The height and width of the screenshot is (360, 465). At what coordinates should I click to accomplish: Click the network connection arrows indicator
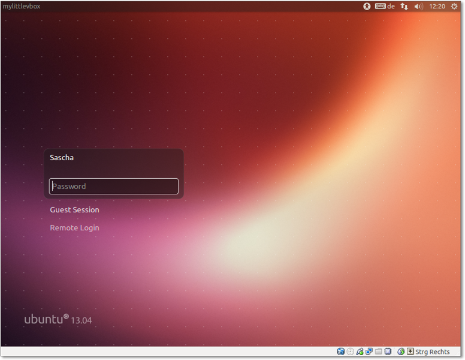(x=404, y=6)
